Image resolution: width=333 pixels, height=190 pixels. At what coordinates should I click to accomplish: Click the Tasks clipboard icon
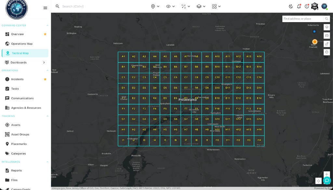point(7,88)
